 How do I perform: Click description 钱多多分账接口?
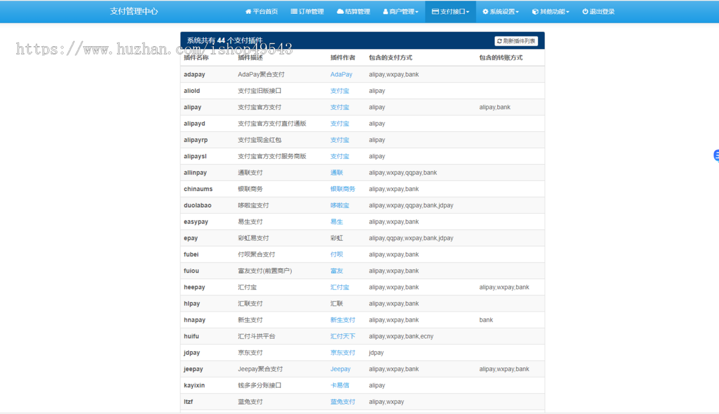tap(259, 386)
